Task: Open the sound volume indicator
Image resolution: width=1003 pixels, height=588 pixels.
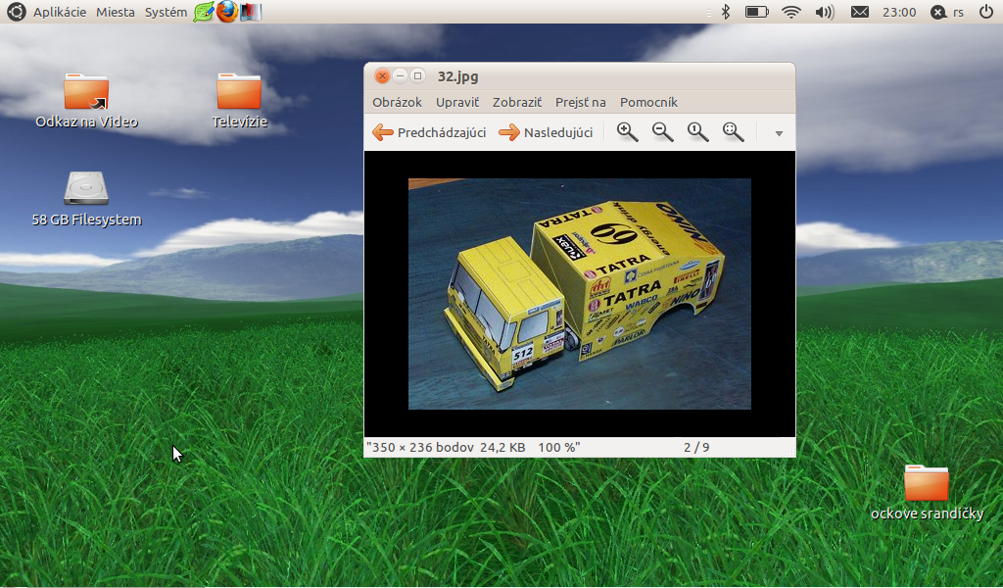Action: point(825,12)
